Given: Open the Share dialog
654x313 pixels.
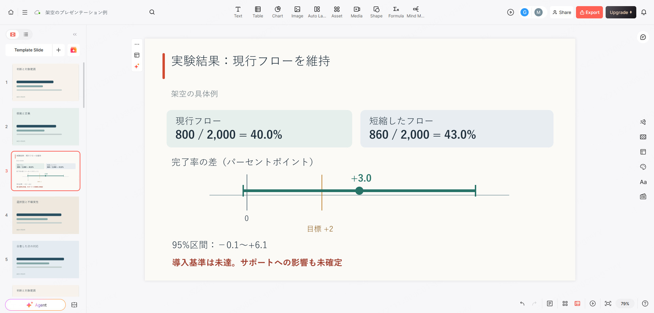Looking at the screenshot, I should tap(562, 12).
